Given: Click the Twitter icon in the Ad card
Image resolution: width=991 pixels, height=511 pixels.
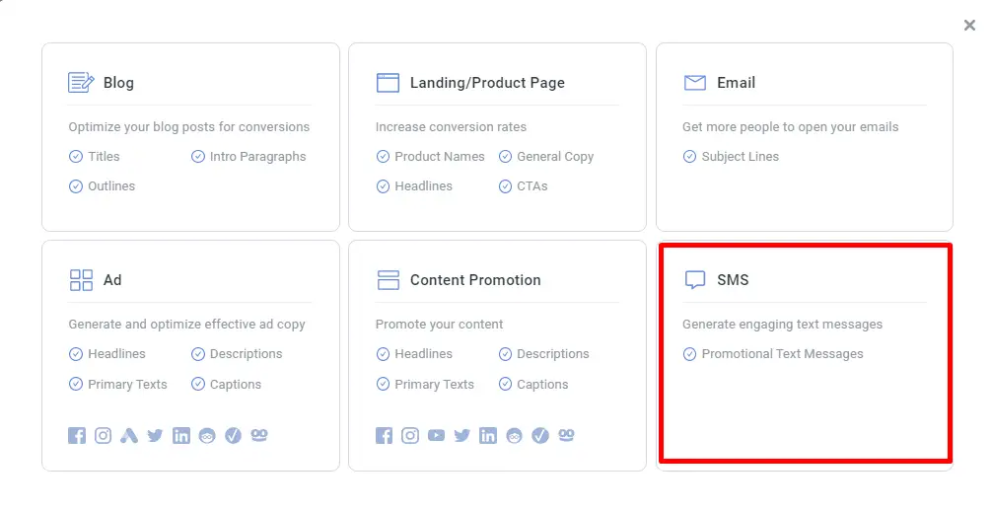Looking at the screenshot, I should [155, 435].
